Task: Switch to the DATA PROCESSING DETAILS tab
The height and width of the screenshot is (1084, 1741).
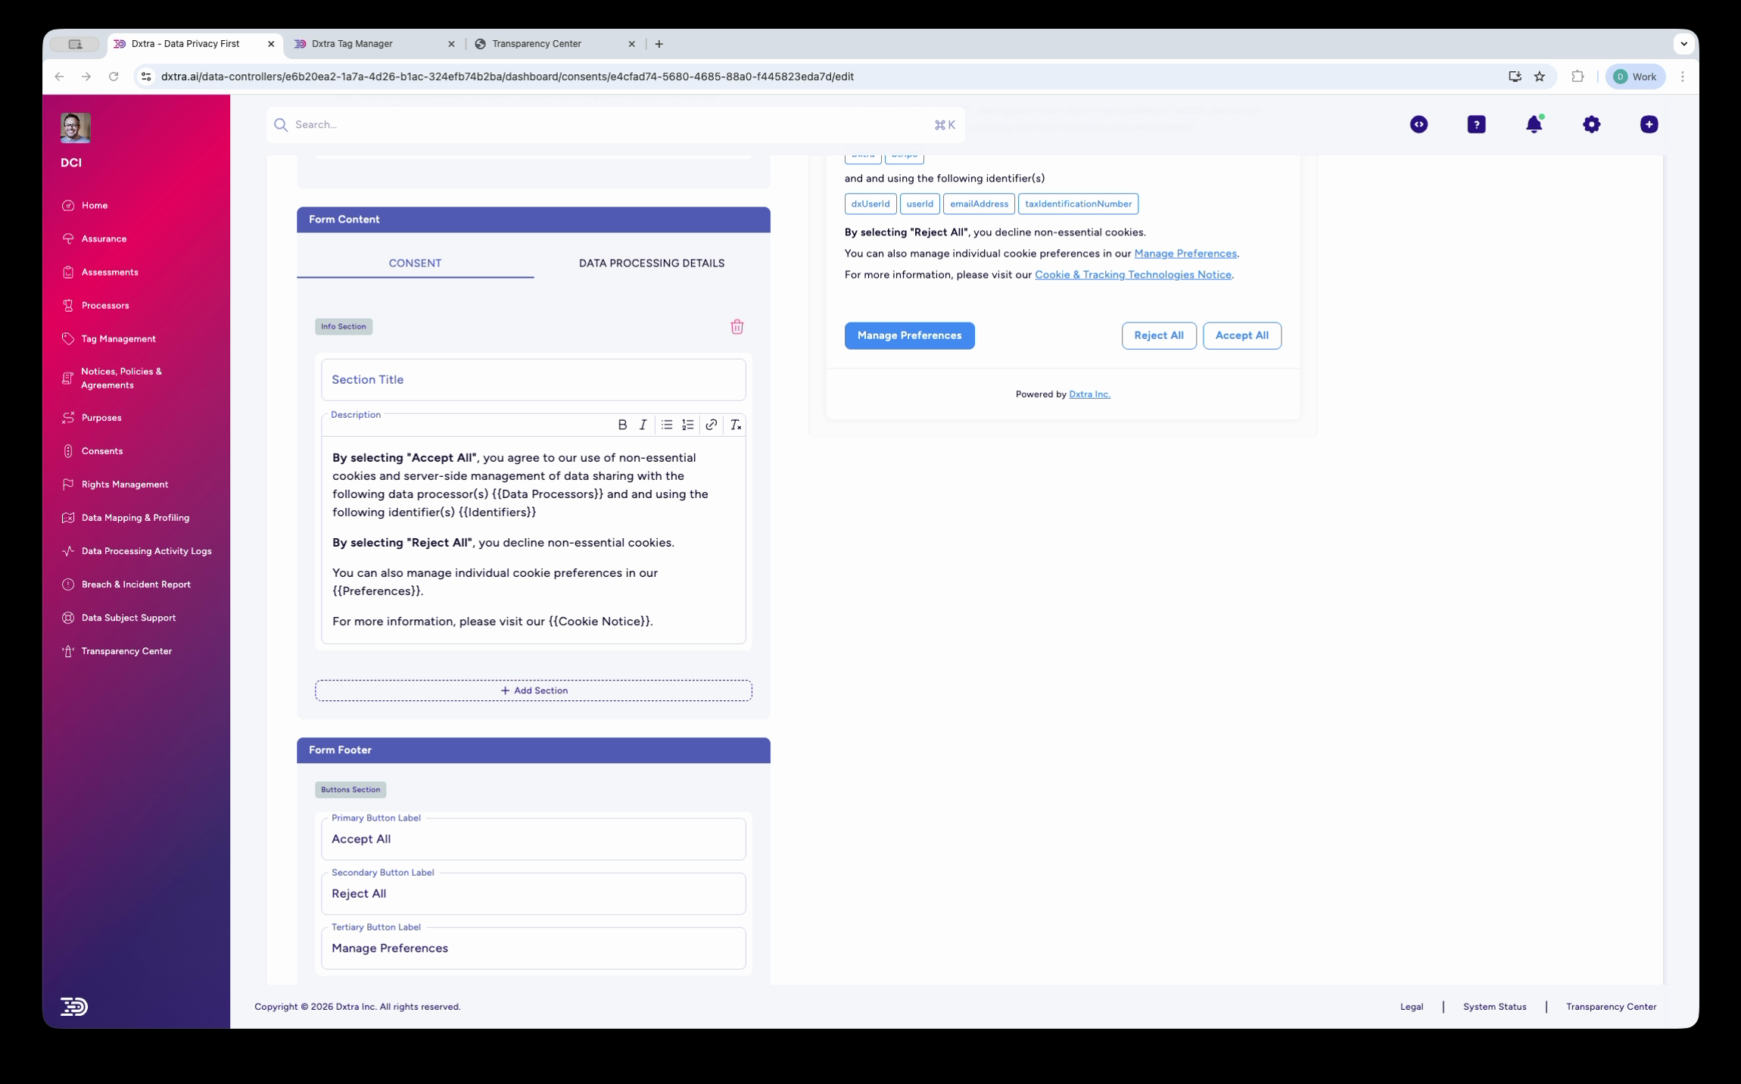Action: point(650,263)
